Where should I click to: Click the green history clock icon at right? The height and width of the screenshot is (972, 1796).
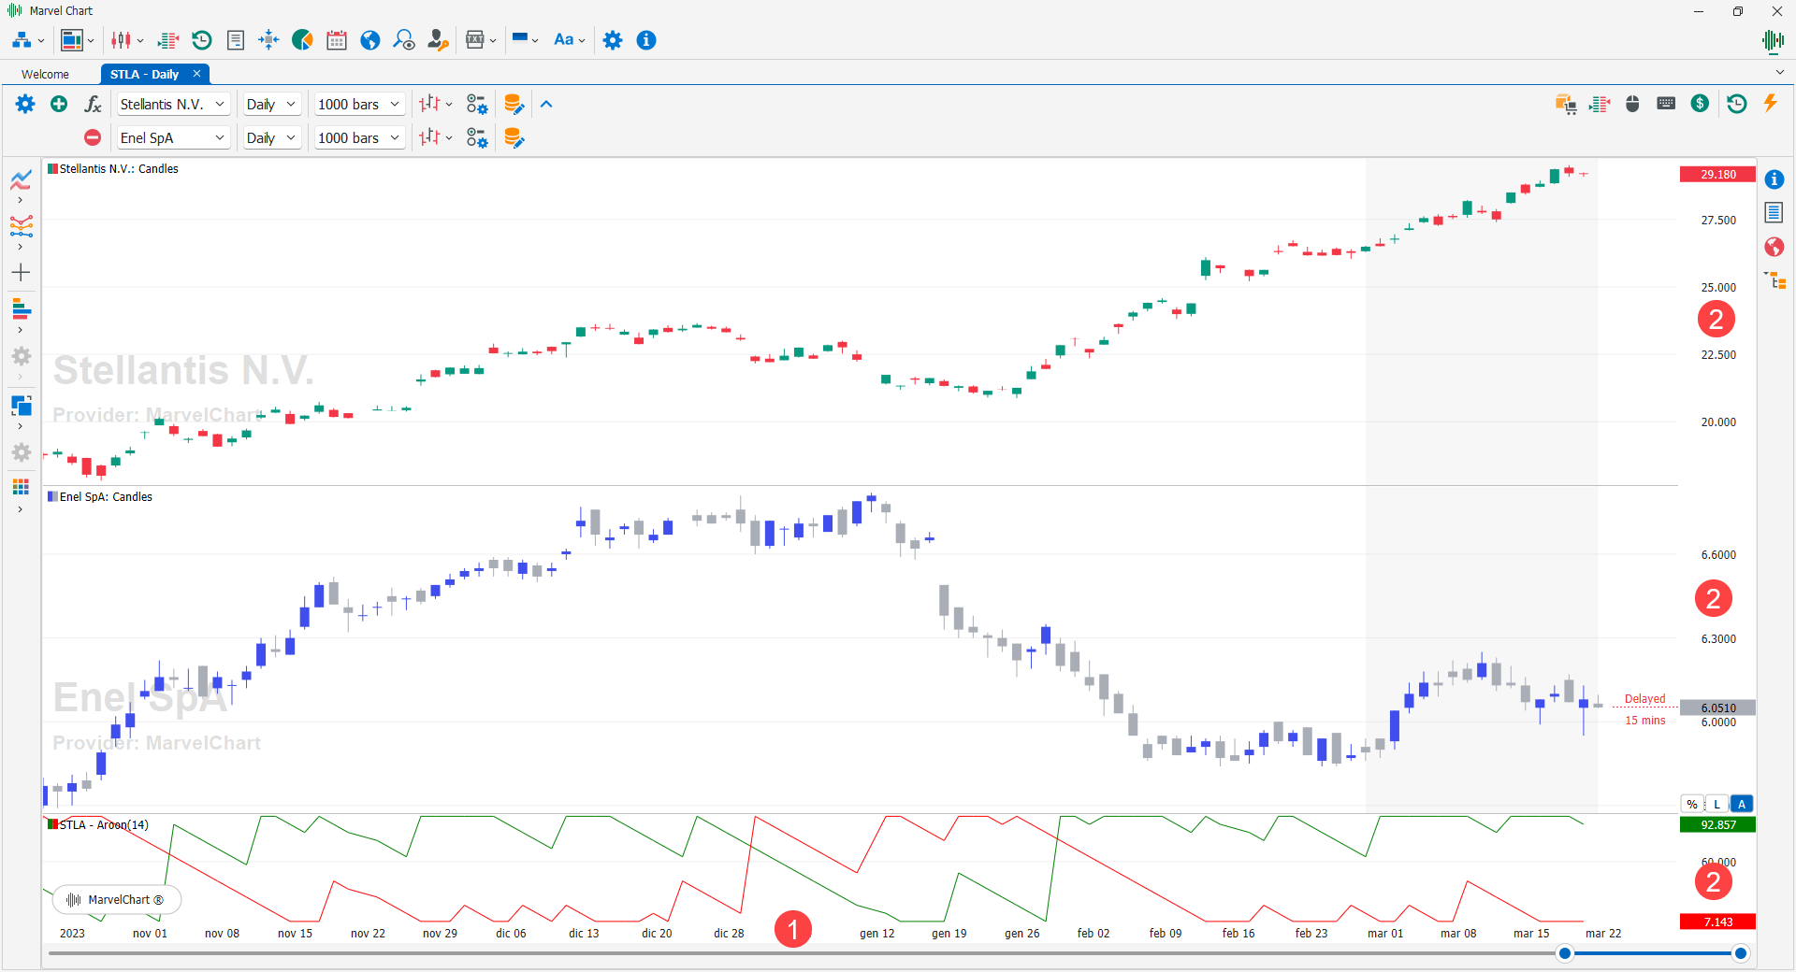click(x=1737, y=104)
